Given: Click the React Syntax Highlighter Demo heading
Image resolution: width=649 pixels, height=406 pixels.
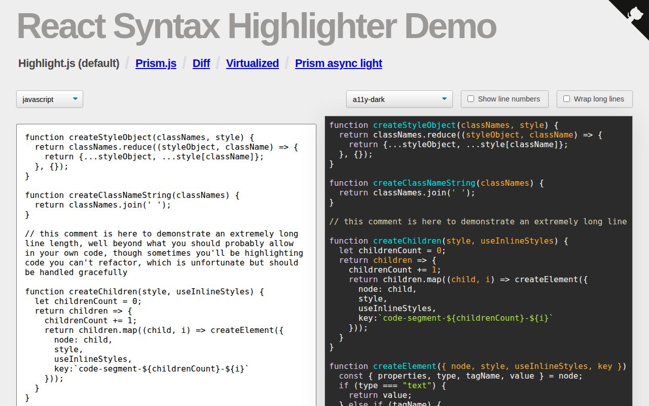Looking at the screenshot, I should click(x=257, y=26).
